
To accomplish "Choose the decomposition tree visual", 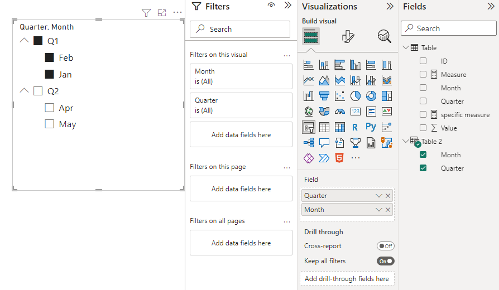I will [308, 142].
